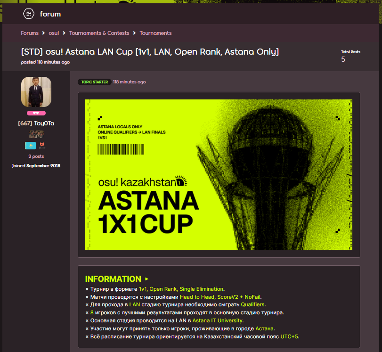Click the '1v1, Open Rank, Single Elimination' text
The image size is (382, 352).
(181, 289)
